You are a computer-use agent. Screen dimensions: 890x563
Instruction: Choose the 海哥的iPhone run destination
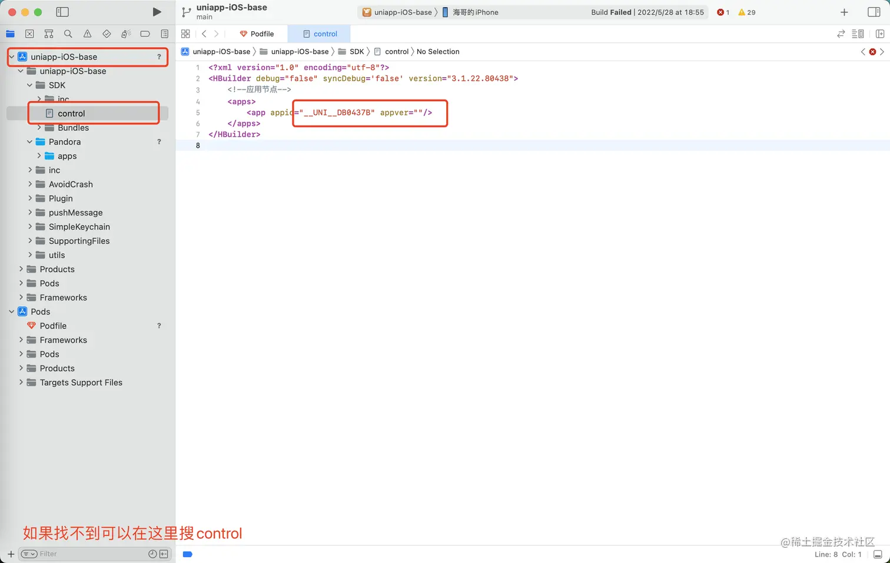[470, 12]
